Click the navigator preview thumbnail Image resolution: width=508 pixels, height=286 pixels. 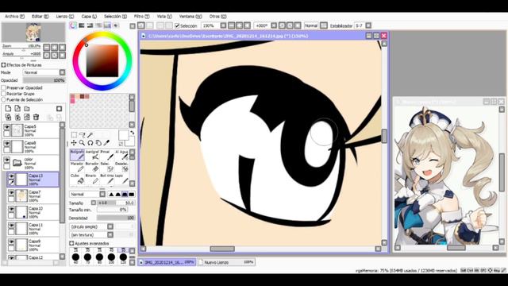pyautogui.click(x=33, y=33)
